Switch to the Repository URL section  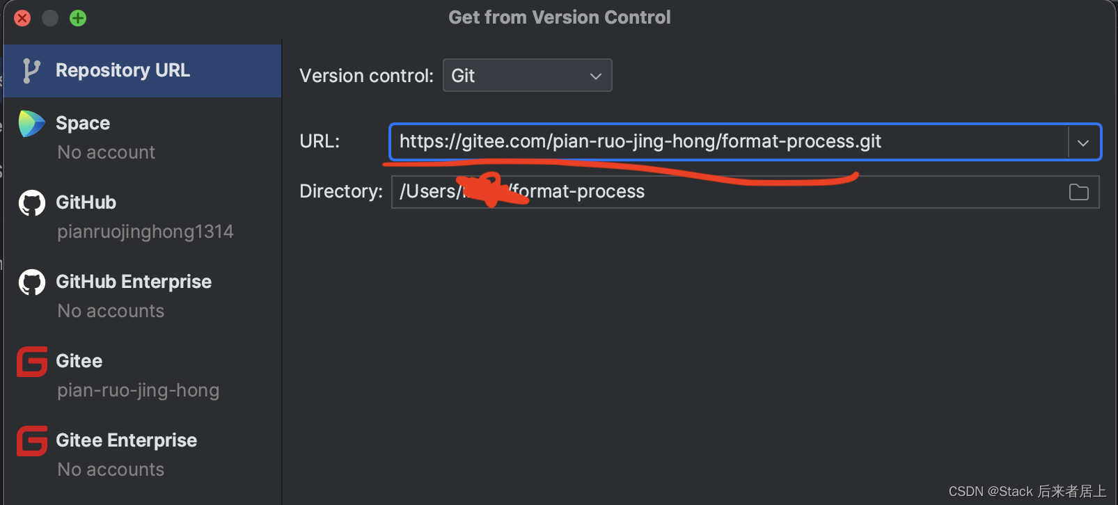[x=123, y=70]
